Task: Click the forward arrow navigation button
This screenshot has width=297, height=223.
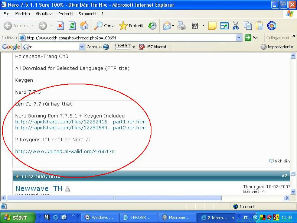Action: coord(43,26)
